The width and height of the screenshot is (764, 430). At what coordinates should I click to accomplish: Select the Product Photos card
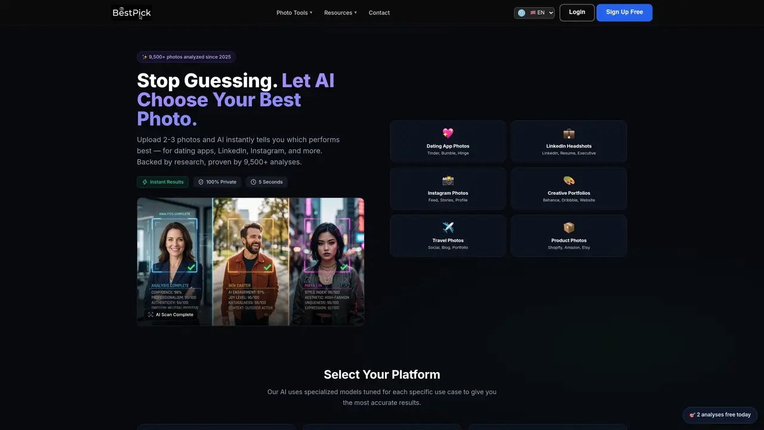(569, 236)
